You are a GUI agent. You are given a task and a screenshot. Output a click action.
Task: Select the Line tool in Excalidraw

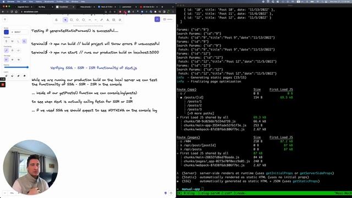point(96,20)
